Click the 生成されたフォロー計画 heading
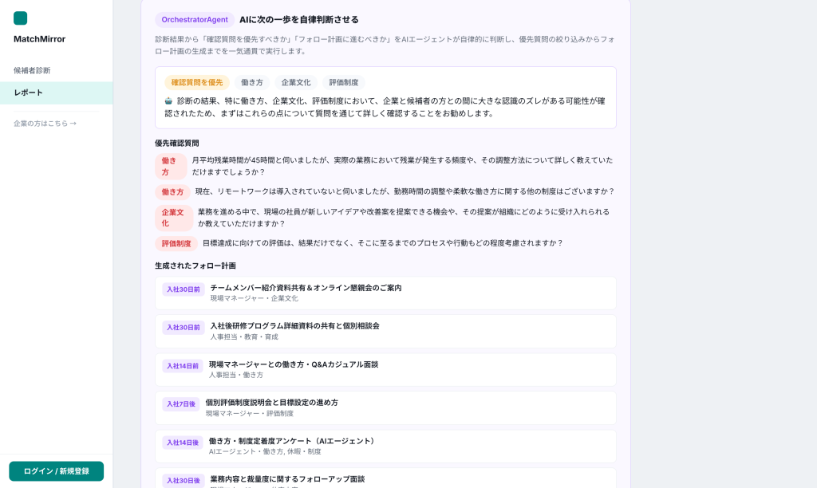This screenshot has height=488, width=817. click(x=195, y=266)
